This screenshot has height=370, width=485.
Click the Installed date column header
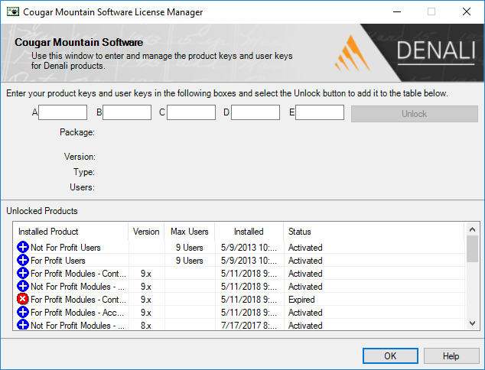point(249,232)
